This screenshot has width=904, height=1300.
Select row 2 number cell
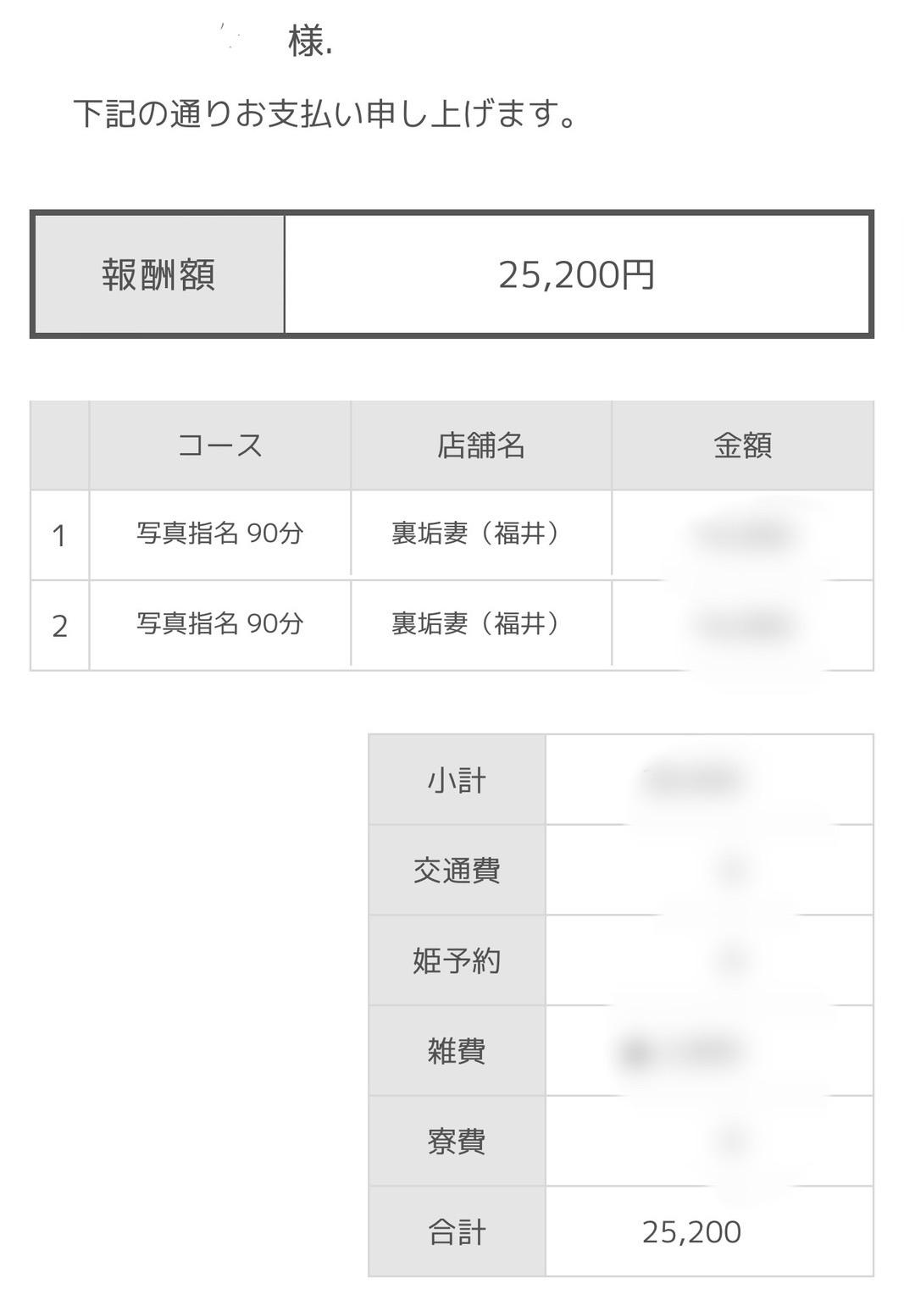click(x=59, y=626)
